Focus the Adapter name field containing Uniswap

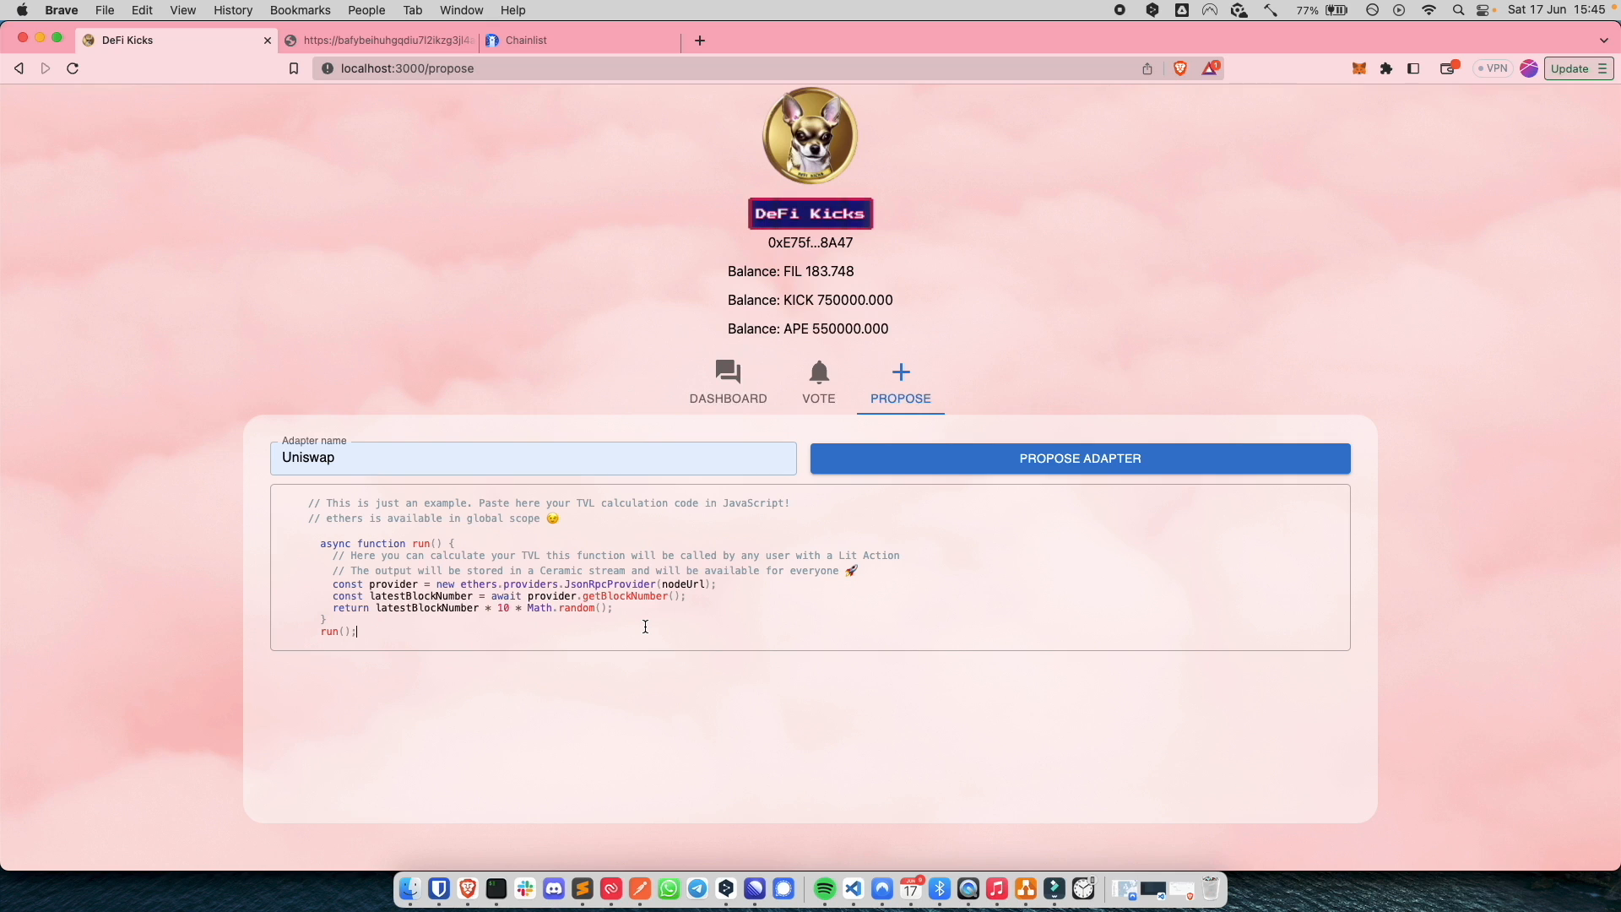533,458
